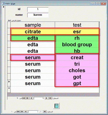This screenshot has height=115, width=108.
Task: Click the subform record number box showing 9
Action: point(39,98)
